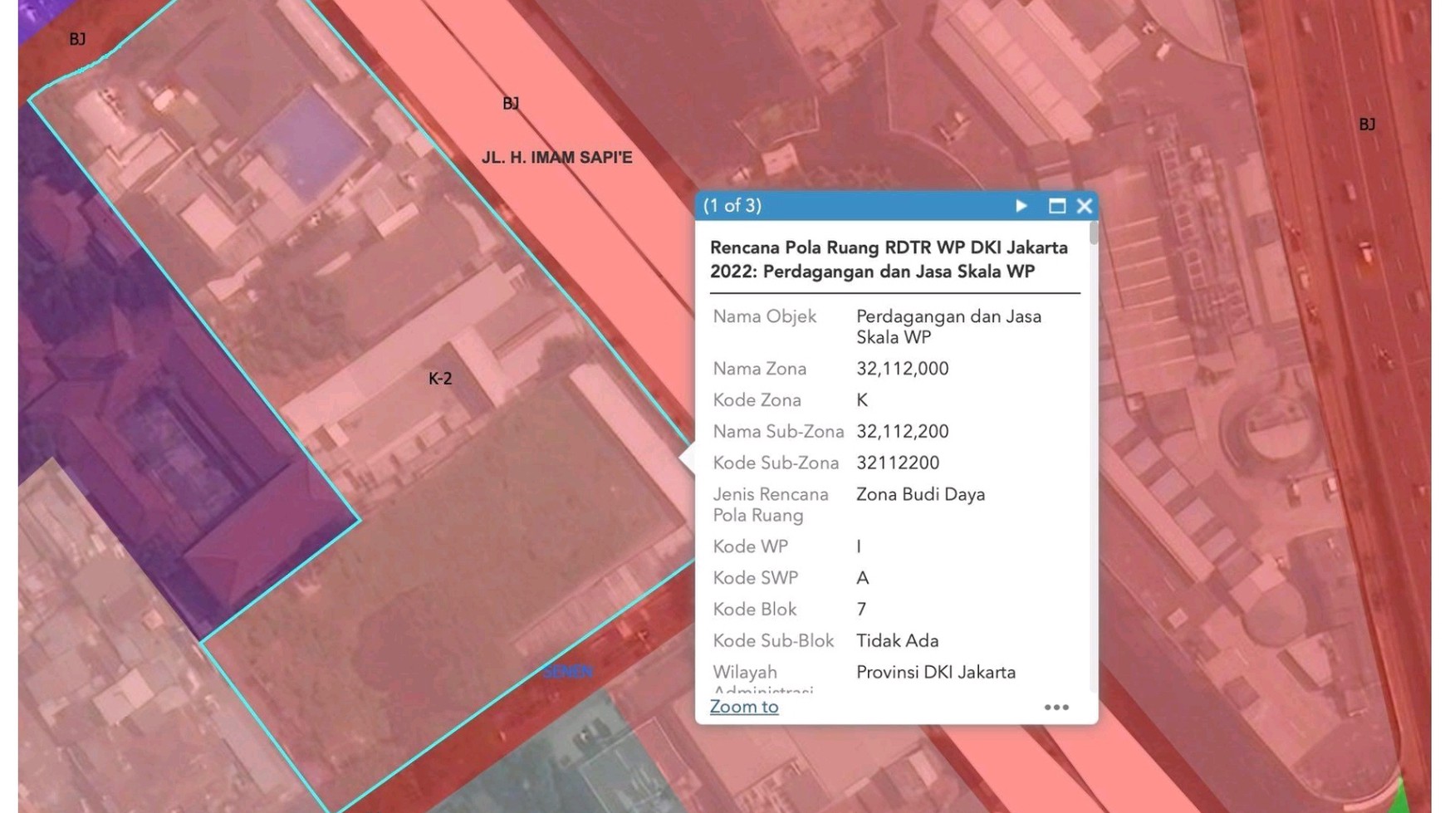Screen dimensions: 1445x813
Task: Go to next feature arrow in popup
Action: [1021, 206]
